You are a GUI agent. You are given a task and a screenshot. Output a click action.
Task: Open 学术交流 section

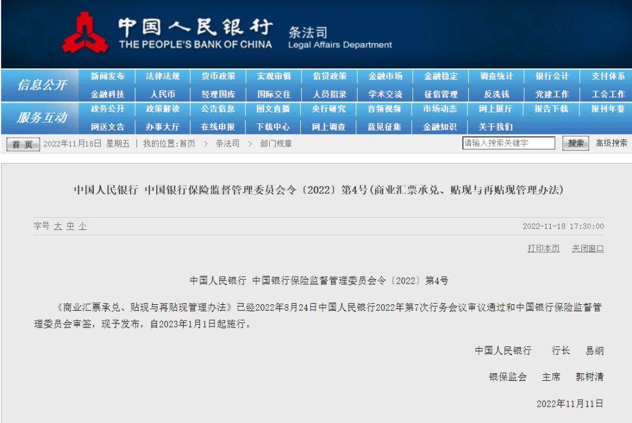tap(385, 94)
